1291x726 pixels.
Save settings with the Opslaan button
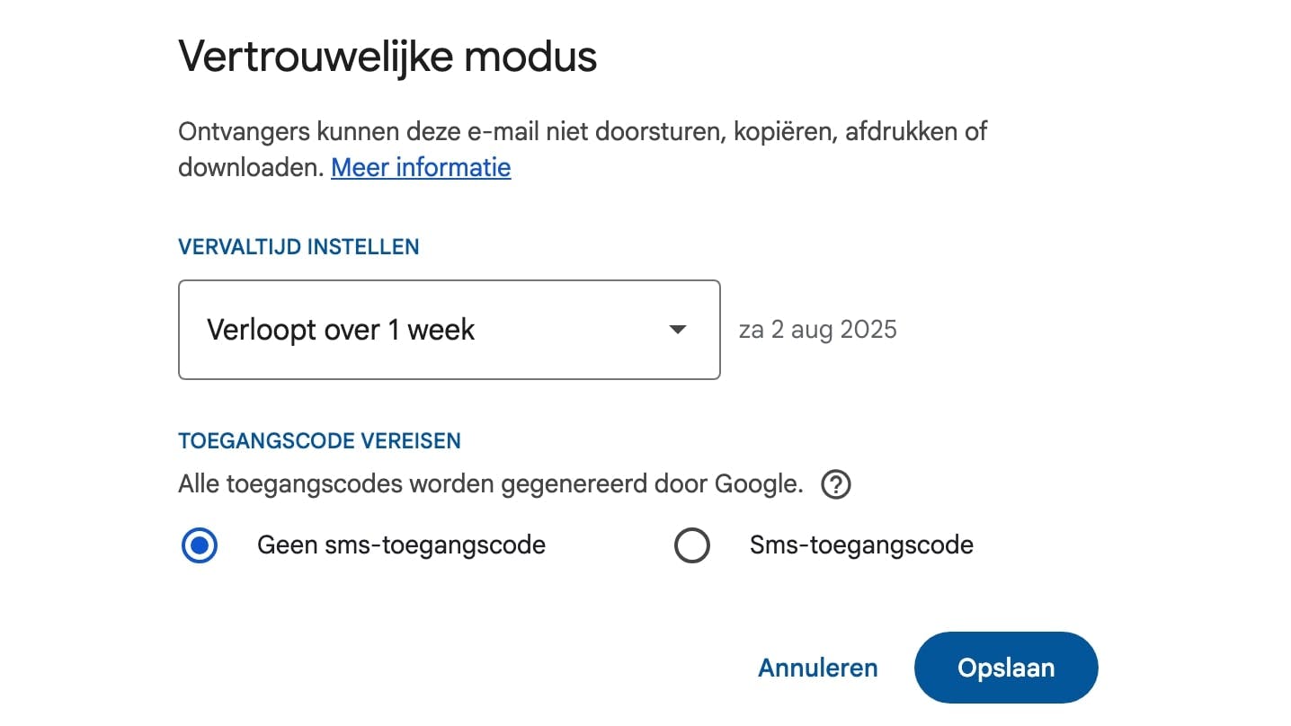click(1006, 668)
